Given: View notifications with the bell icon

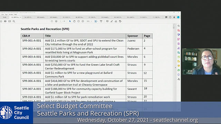Looking at the screenshot, I should 174,17.
